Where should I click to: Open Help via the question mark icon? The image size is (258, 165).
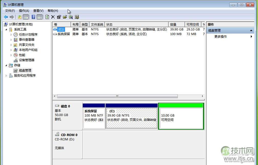pyautogui.click(x=33, y=17)
